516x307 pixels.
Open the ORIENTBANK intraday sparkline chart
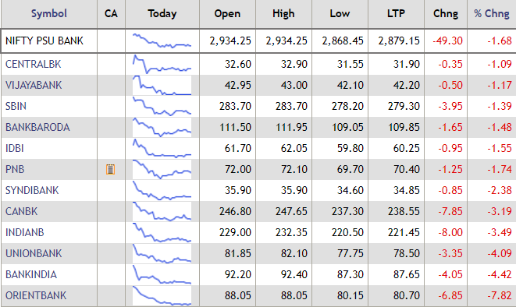click(162, 295)
